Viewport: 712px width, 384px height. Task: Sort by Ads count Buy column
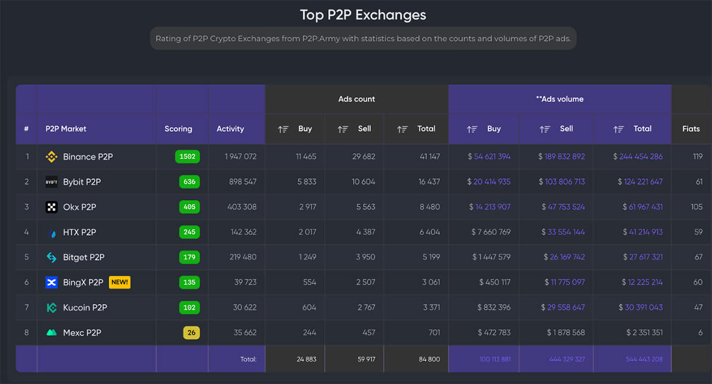(x=283, y=129)
